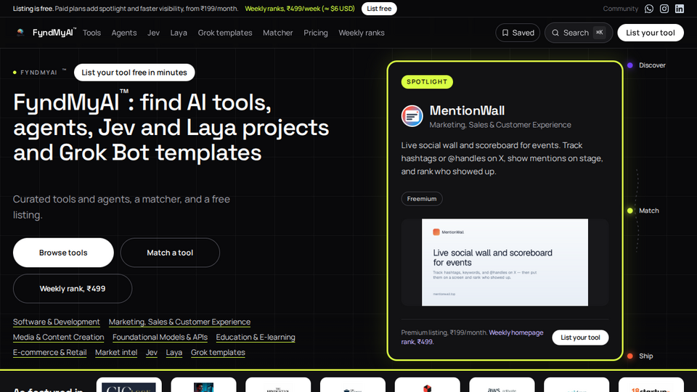Click List your tool in spotlight card
697x392 pixels.
coord(580,338)
